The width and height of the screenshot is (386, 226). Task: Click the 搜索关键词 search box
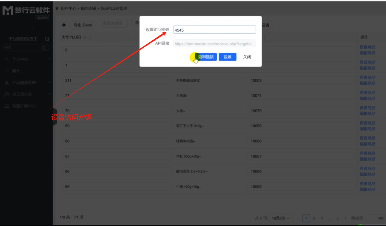tap(114, 23)
